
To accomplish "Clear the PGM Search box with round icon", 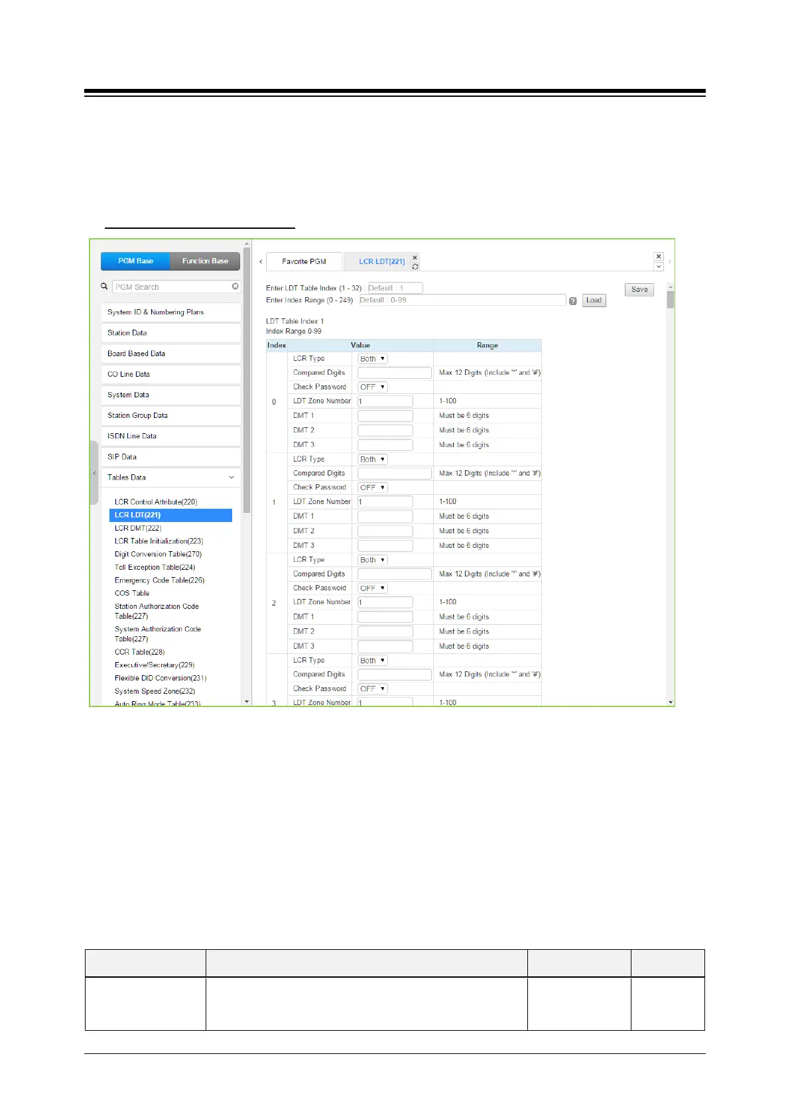I will 235,287.
